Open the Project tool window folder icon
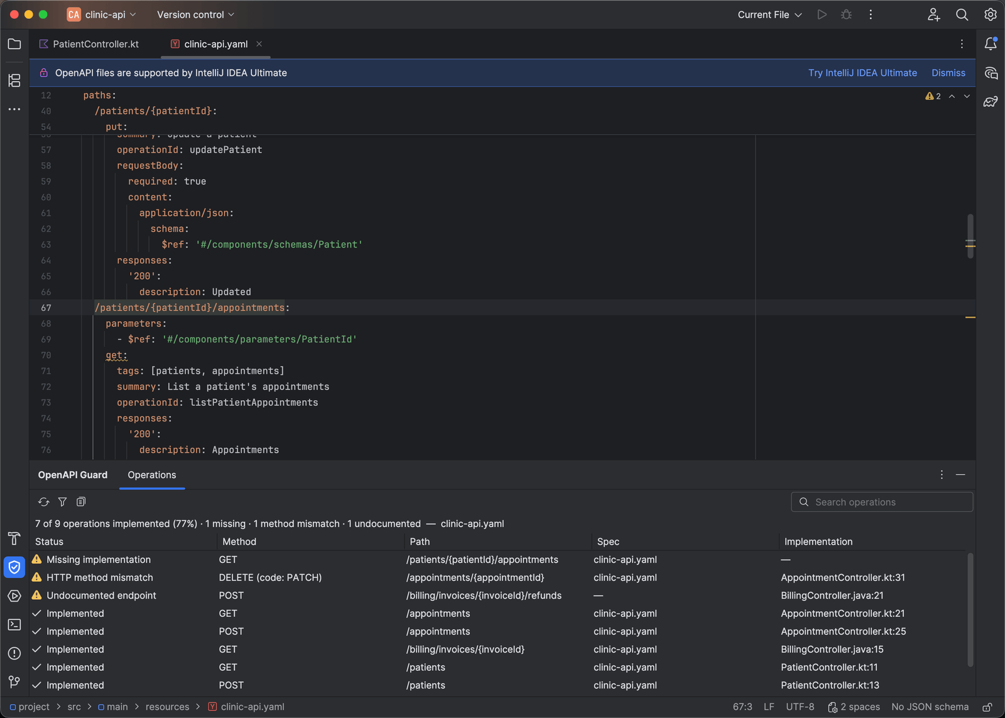The height and width of the screenshot is (718, 1005). 14,44
